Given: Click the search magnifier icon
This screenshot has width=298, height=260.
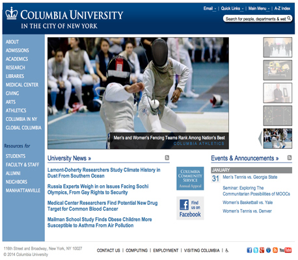Looking at the screenshot, I should (289, 18).
